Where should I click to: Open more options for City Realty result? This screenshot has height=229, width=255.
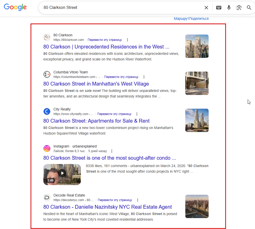coord(137,114)
